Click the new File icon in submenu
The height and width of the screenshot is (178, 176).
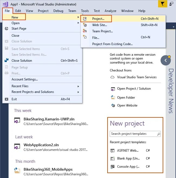pyautogui.click(x=85, y=37)
